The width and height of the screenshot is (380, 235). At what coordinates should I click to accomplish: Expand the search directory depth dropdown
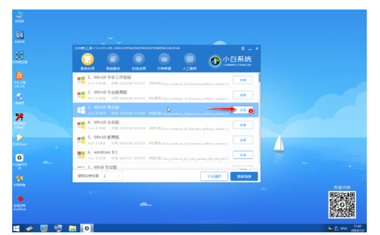click(x=112, y=176)
